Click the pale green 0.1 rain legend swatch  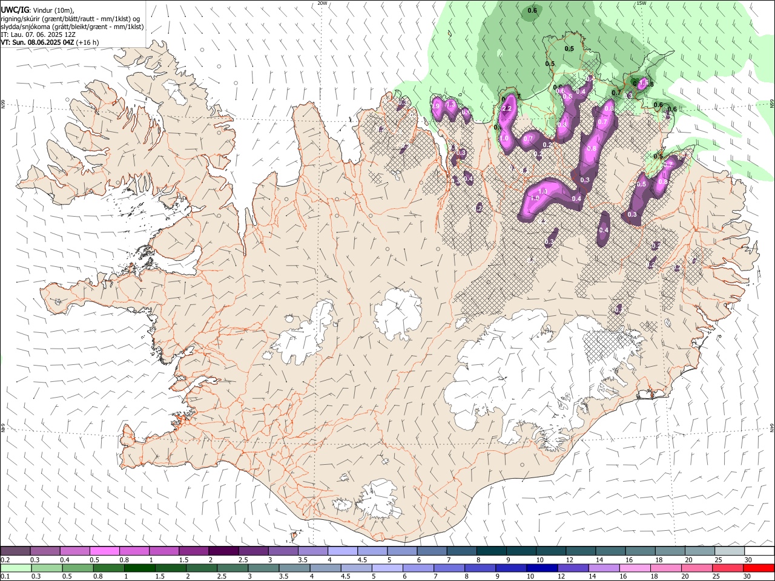16,568
